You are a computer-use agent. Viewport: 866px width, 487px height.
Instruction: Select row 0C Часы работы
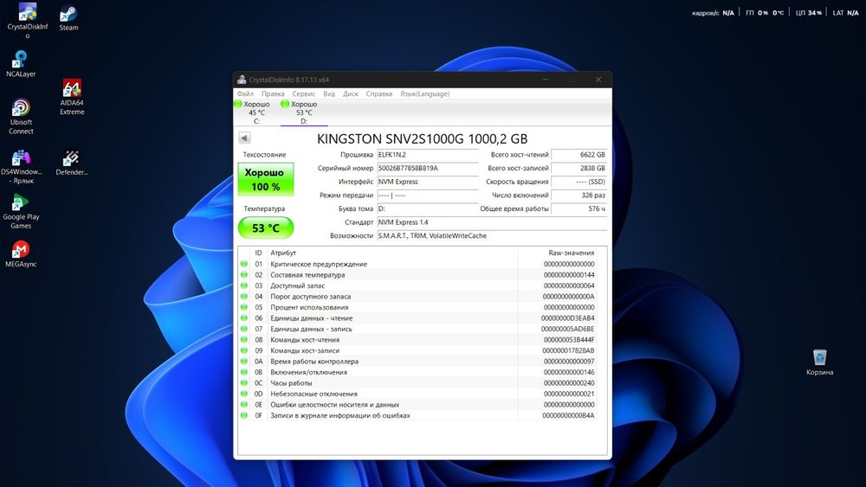[418, 382]
